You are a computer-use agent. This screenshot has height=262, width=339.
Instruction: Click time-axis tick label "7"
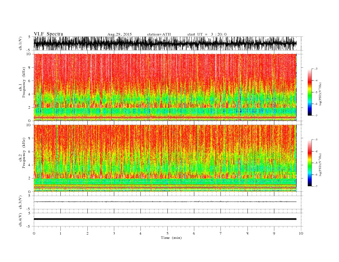[221, 233]
